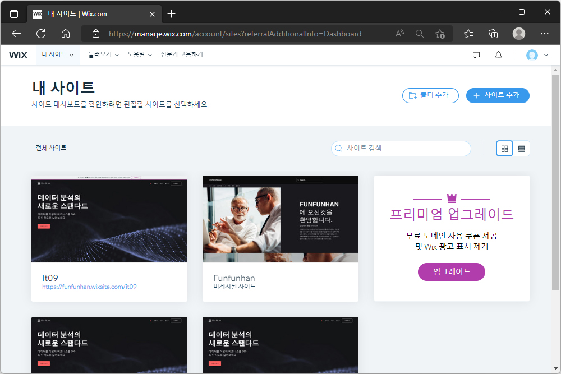Click the 전체 사이트 label
Viewport: 561px width, 374px height.
click(51, 147)
